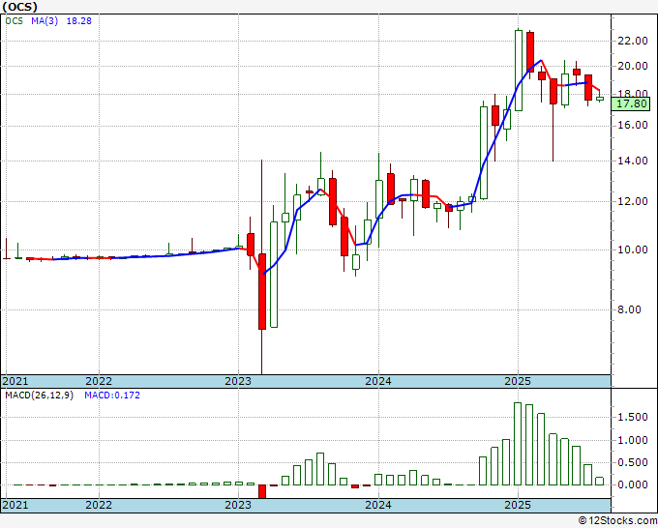
Task: Click the negative red MACD bar in 2023
Action: click(262, 491)
